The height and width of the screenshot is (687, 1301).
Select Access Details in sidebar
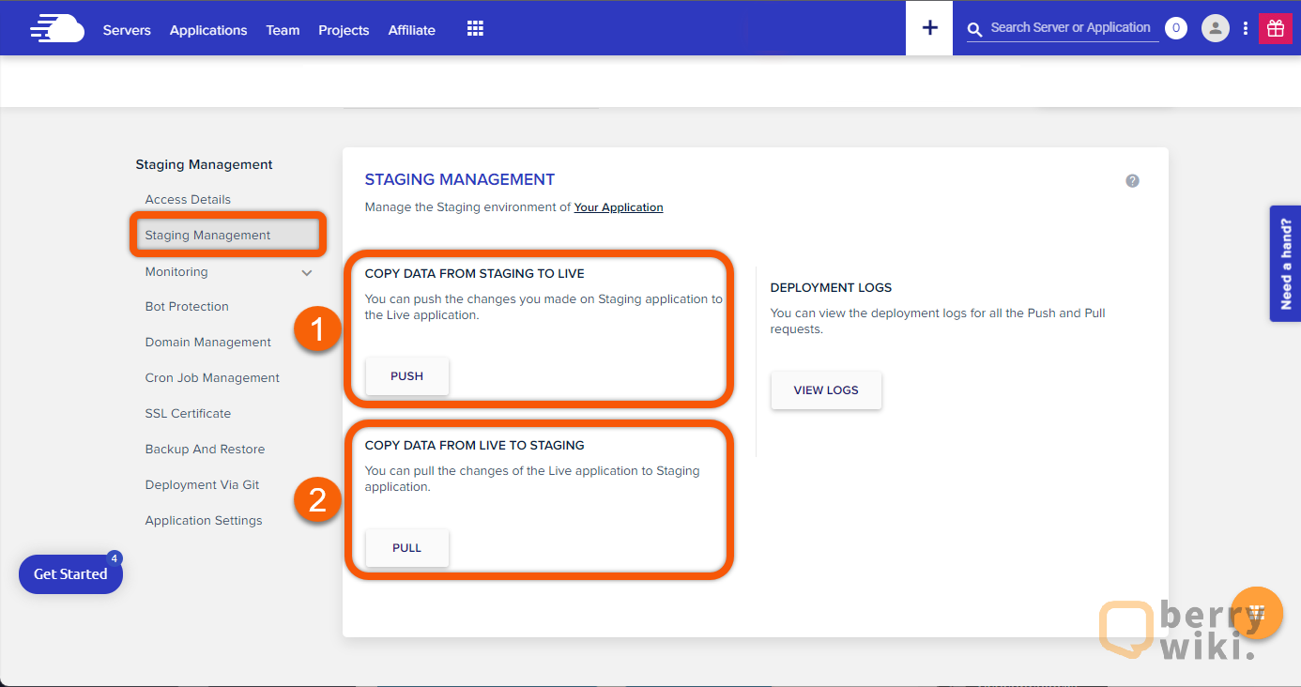pos(188,199)
